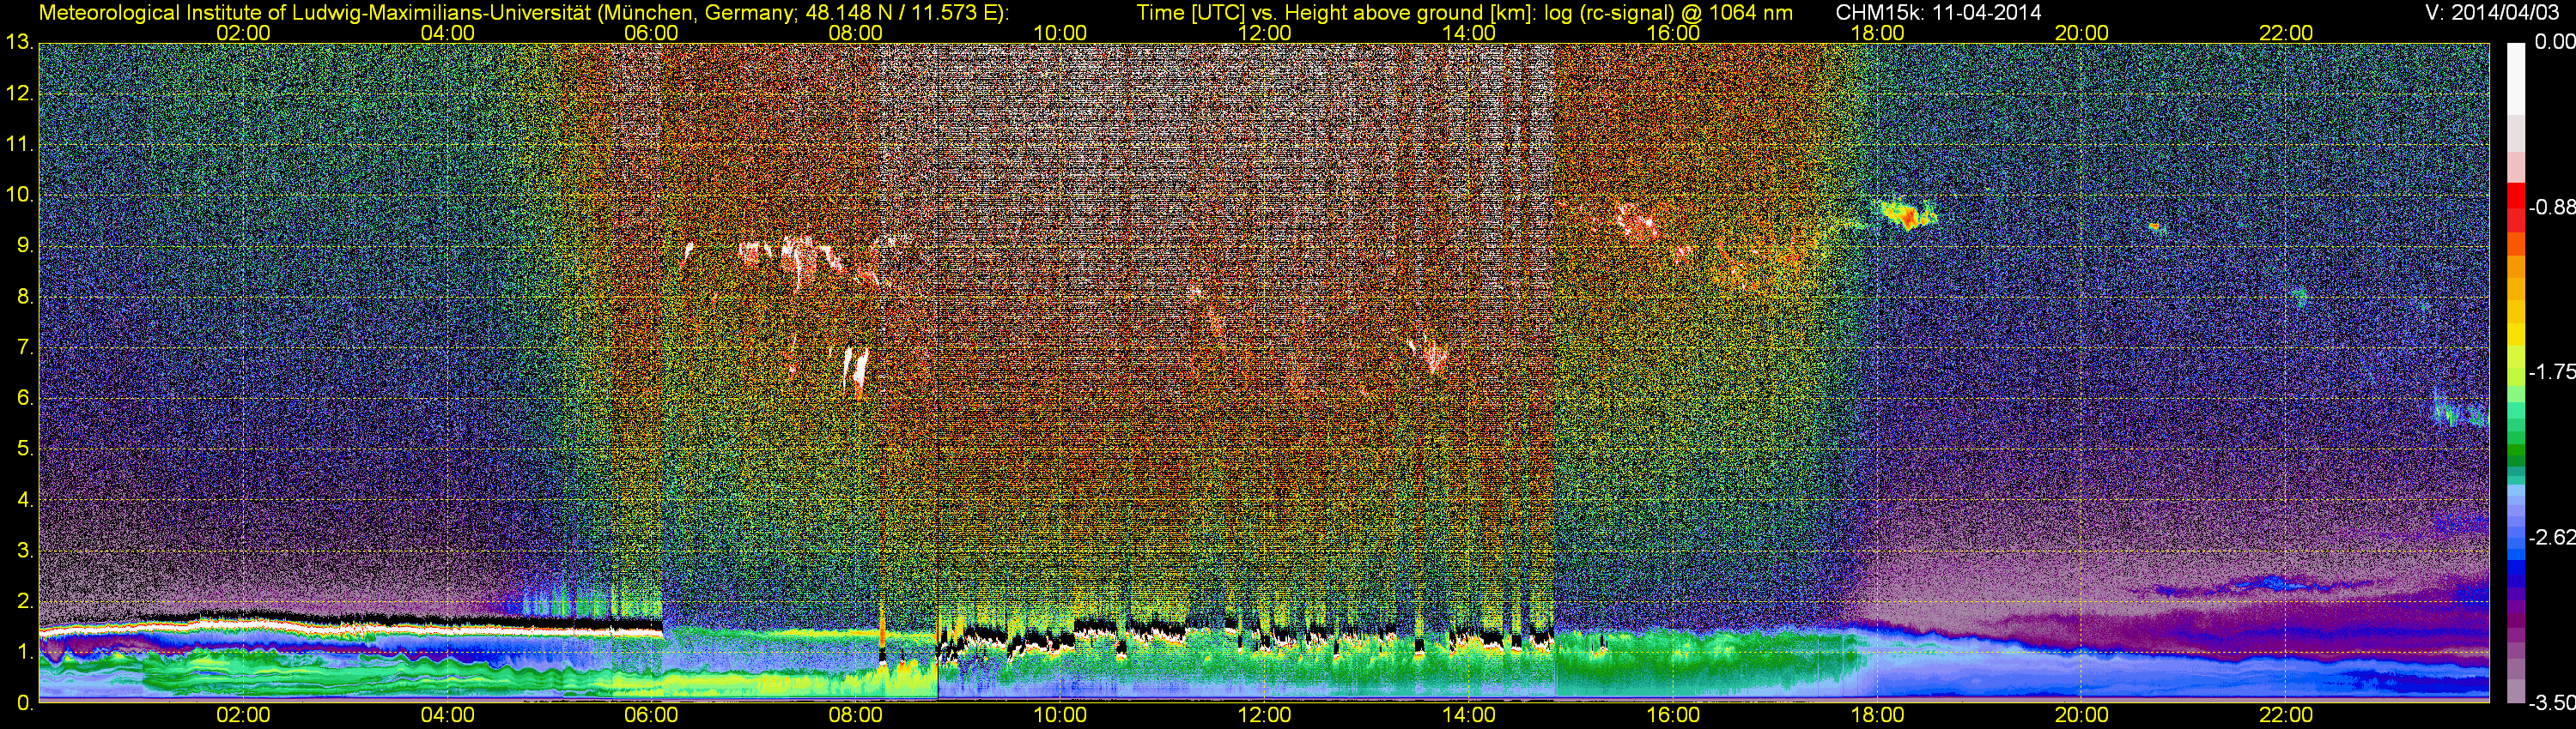Select the bottom axis 16:00 time label
The image size is (2576, 729).
(x=1673, y=715)
